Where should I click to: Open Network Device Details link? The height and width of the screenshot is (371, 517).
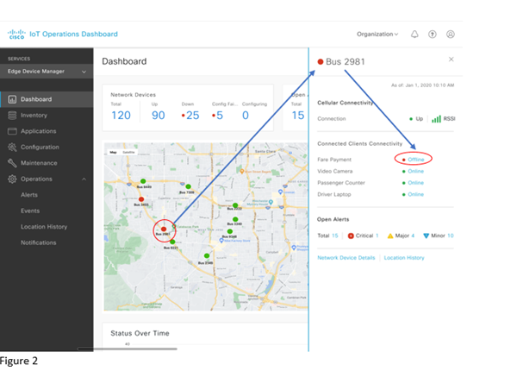(346, 258)
